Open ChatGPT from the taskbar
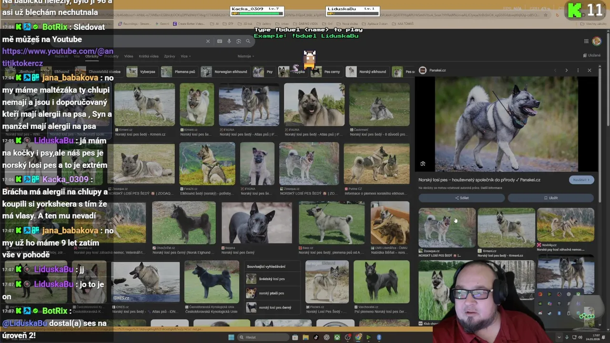 pyautogui.click(x=326, y=337)
